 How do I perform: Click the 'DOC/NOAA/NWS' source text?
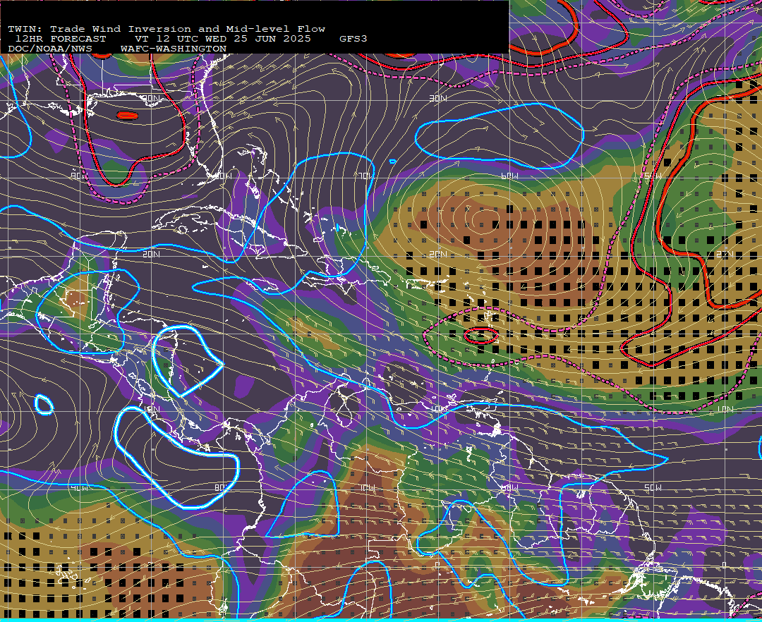(50, 49)
